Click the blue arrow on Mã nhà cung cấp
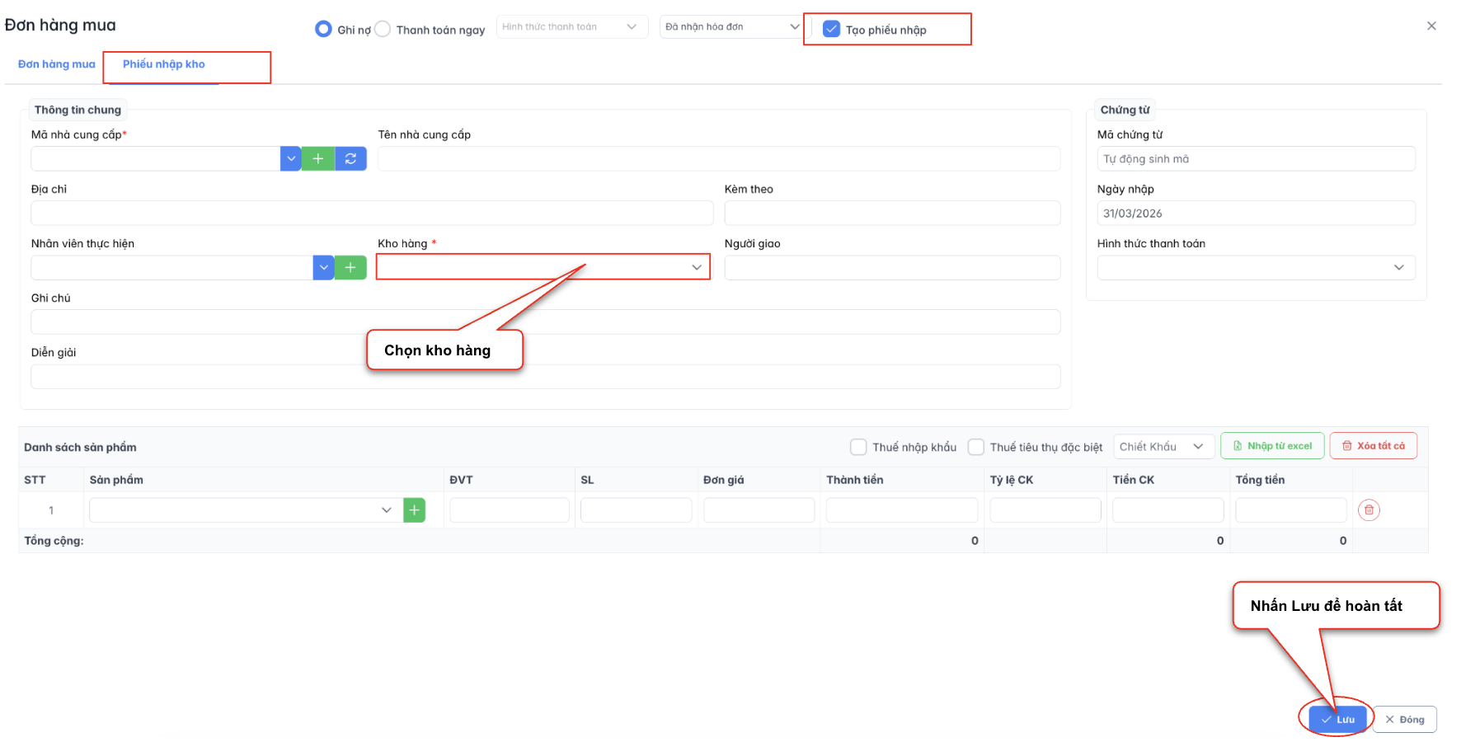Screen dimensions: 1461x742 tap(291, 159)
